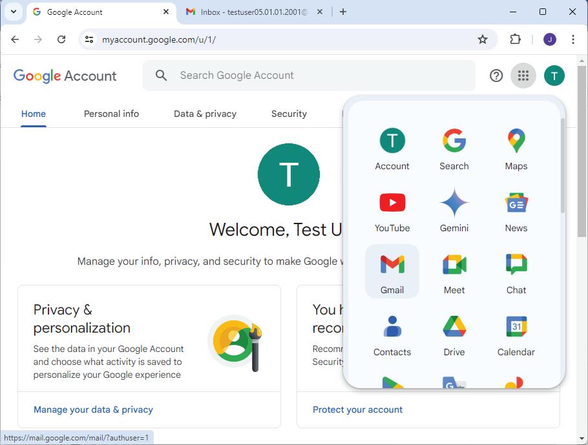The image size is (588, 445).
Task: Open the Privacy & personalization card heading
Action: (x=82, y=318)
